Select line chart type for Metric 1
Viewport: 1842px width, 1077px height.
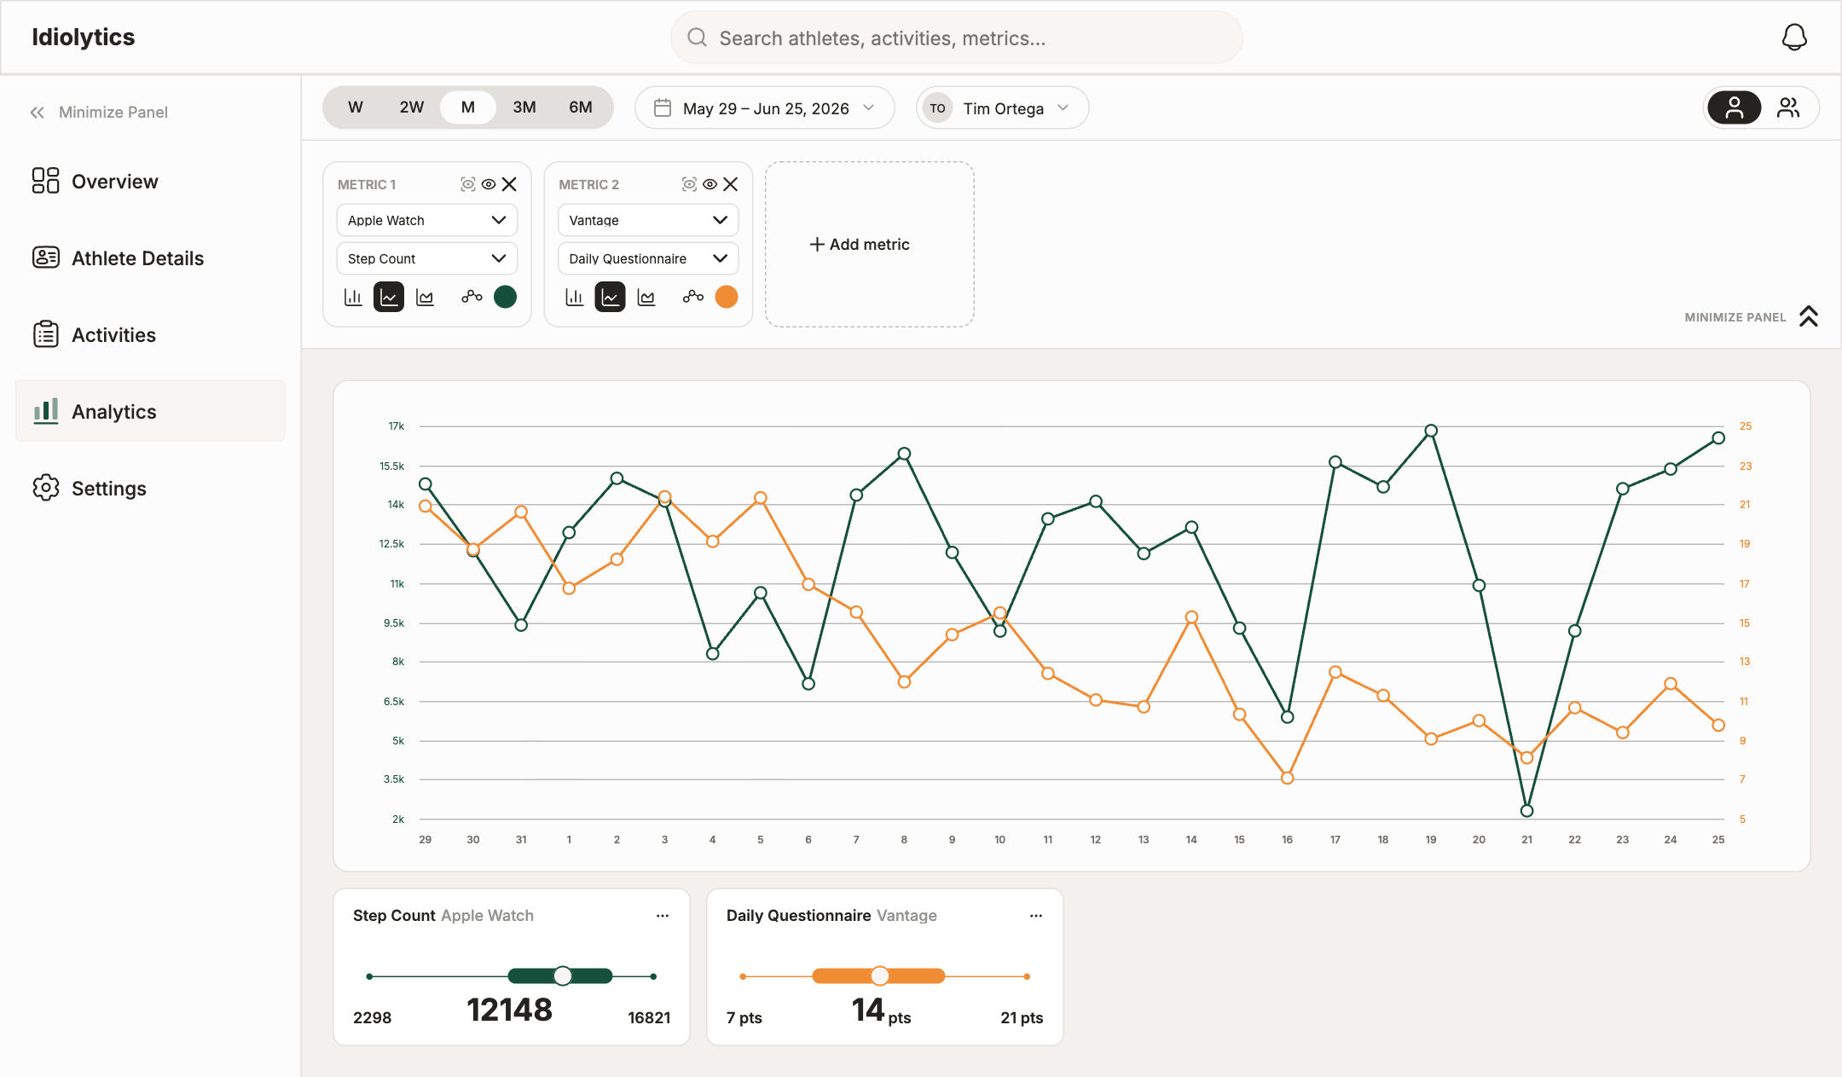pos(389,297)
